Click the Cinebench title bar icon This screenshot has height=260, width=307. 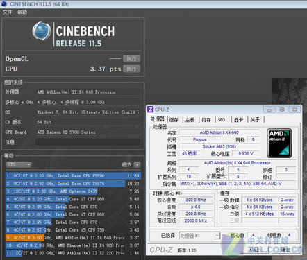point(4,4)
